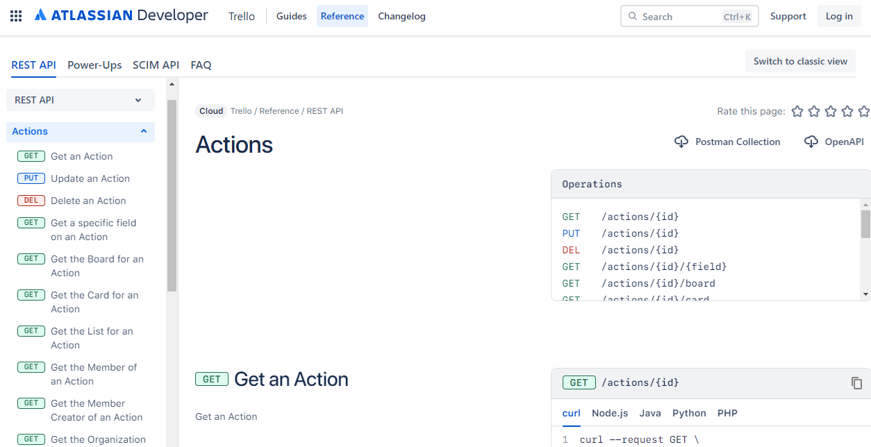Viewport: 871px width, 447px height.
Task: Click the Atlassian Developer logo
Action: point(122,15)
